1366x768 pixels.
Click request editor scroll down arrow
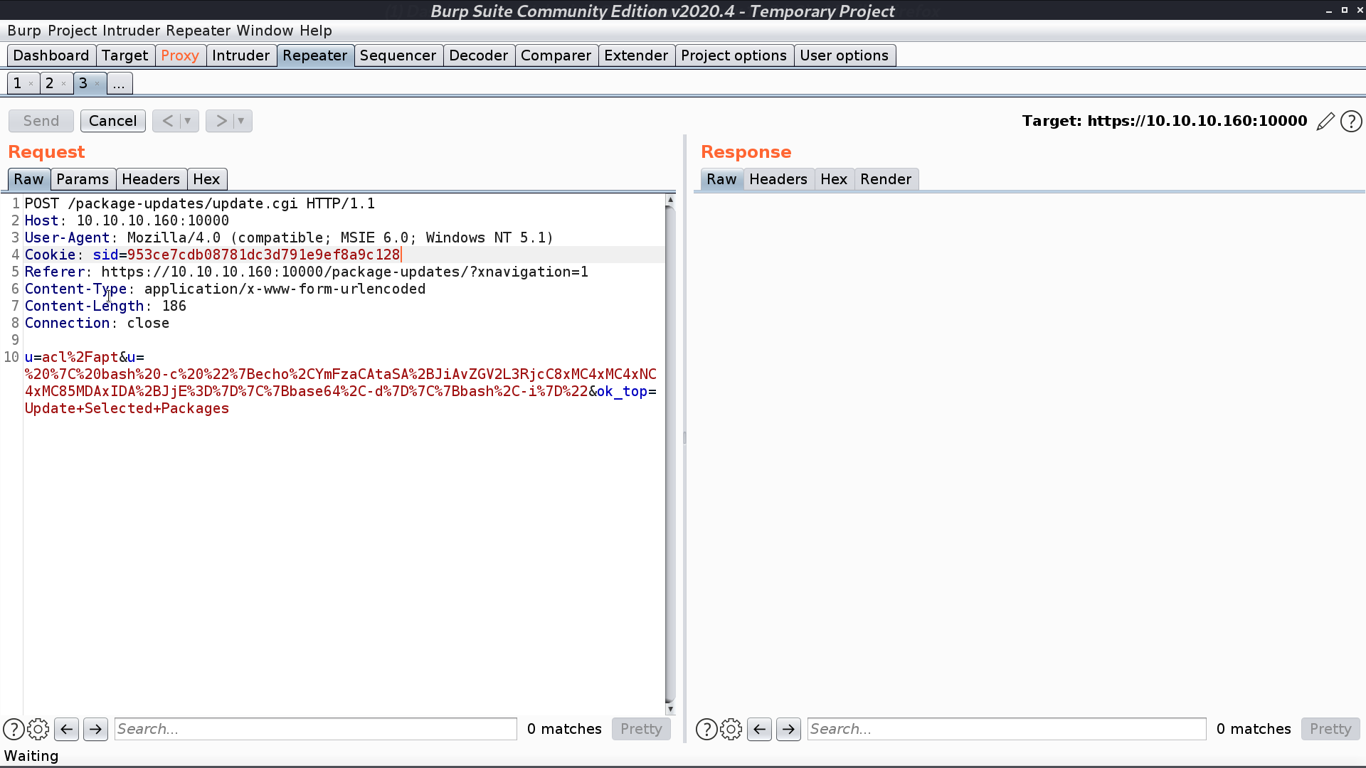[670, 709]
